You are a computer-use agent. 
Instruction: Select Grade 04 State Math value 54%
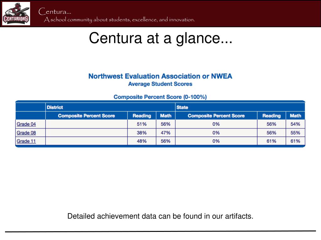click(295, 124)
